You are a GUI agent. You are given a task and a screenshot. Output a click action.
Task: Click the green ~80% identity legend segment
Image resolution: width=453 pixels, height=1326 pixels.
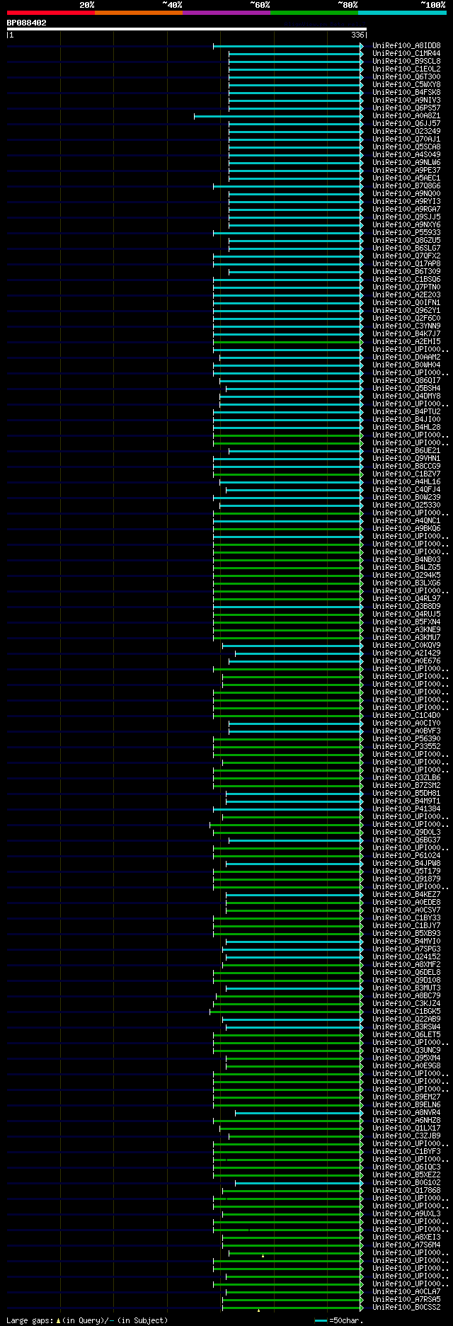point(314,13)
